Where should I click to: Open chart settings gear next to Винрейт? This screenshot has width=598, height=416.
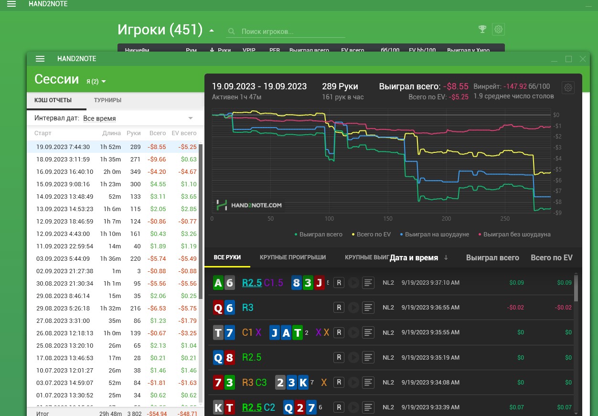click(568, 88)
